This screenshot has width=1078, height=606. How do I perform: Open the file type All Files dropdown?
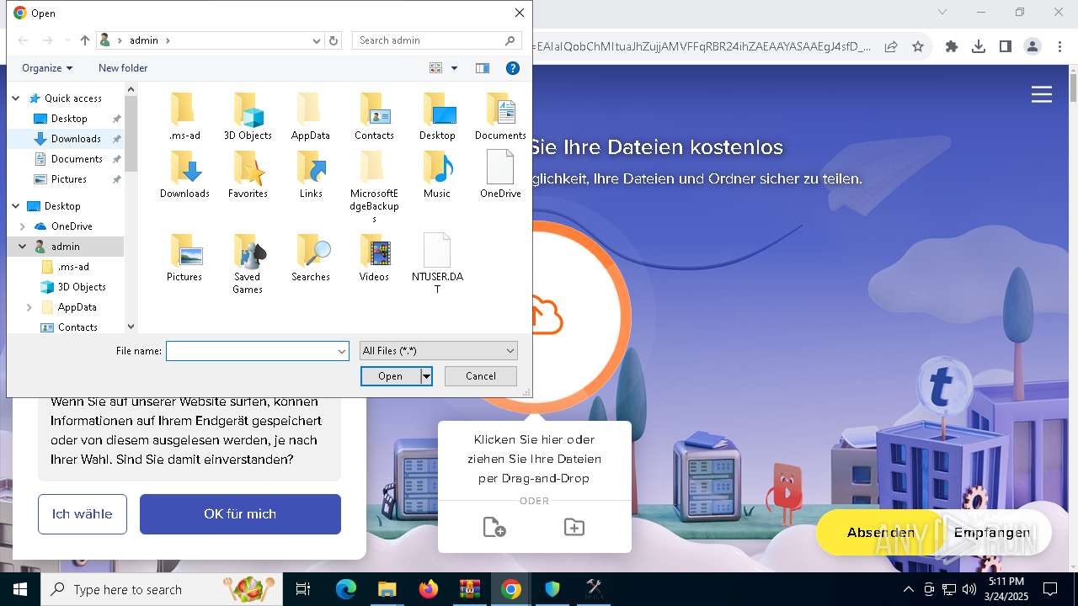coord(438,351)
